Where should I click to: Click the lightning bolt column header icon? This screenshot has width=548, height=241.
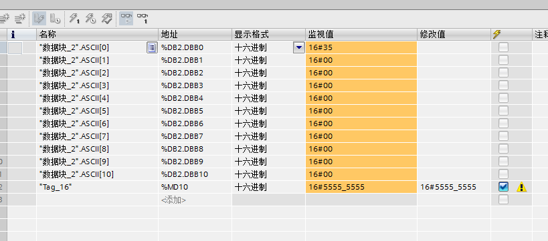click(x=496, y=34)
